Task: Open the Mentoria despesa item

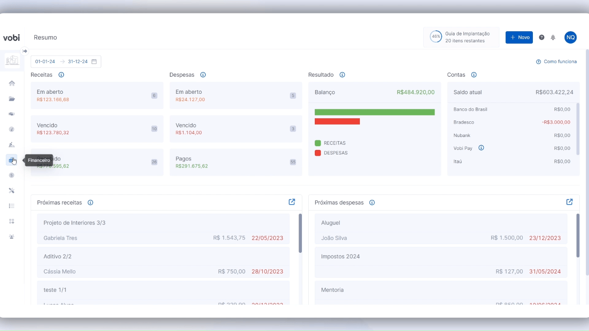Action: pos(441,293)
